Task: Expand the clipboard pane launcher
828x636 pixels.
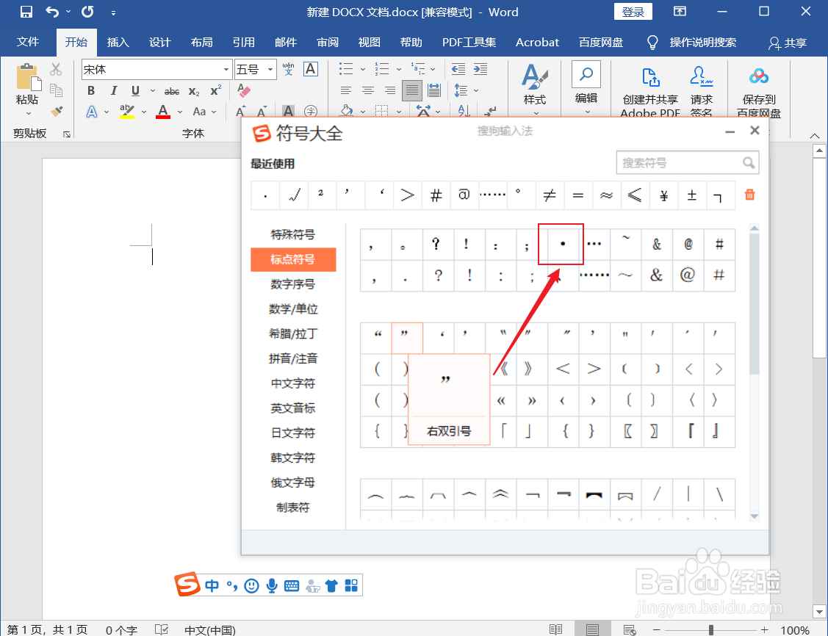Action: [67, 134]
